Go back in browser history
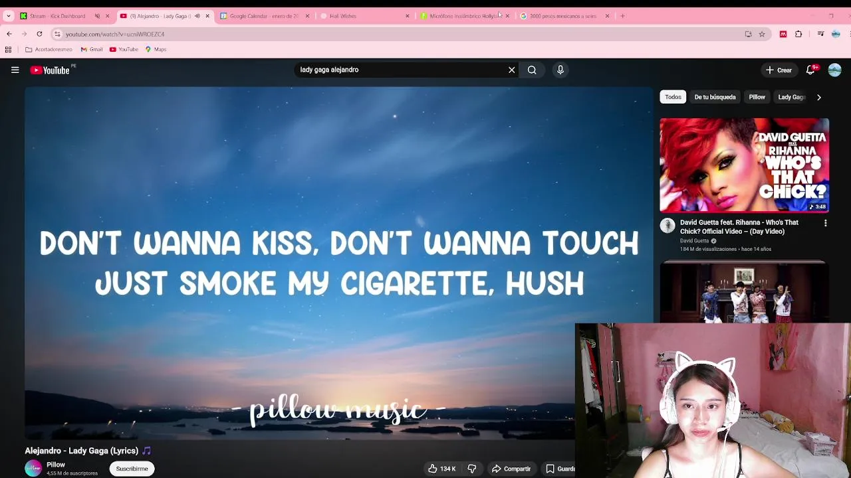Screen dimensions: 851x478 coord(9,34)
